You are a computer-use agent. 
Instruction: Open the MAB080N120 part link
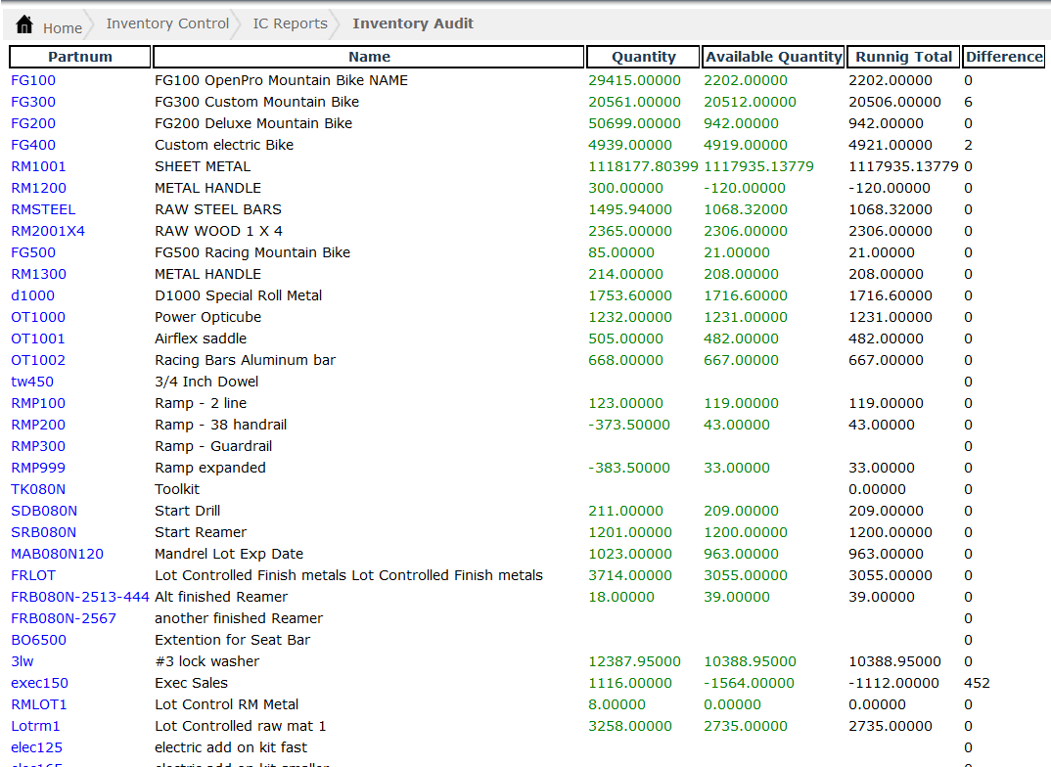click(57, 554)
